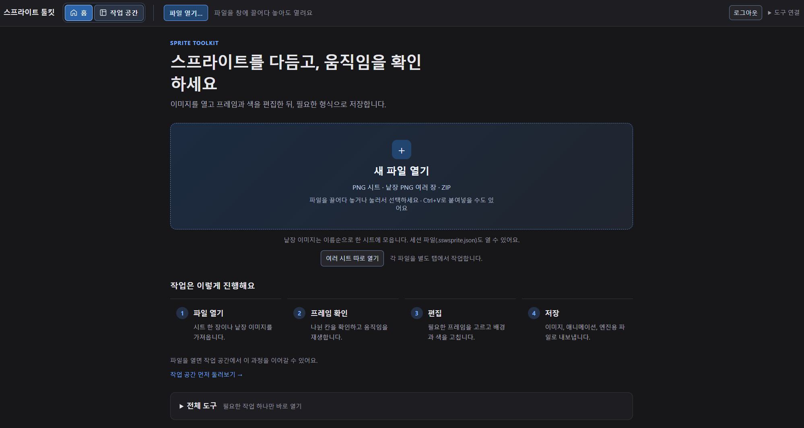The width and height of the screenshot is (804, 428).
Task: Click step 2 circle for 프레임 확인
Action: point(299,313)
